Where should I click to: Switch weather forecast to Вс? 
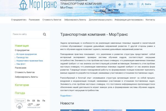coord(38,101)
